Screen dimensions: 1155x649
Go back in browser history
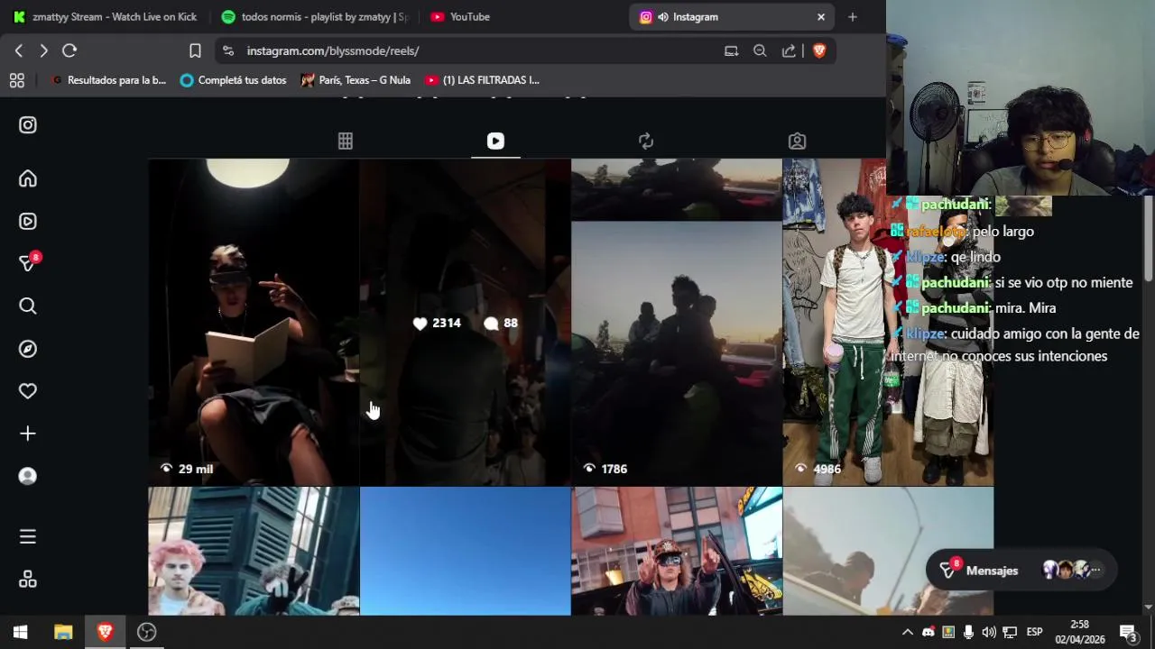[x=19, y=50]
